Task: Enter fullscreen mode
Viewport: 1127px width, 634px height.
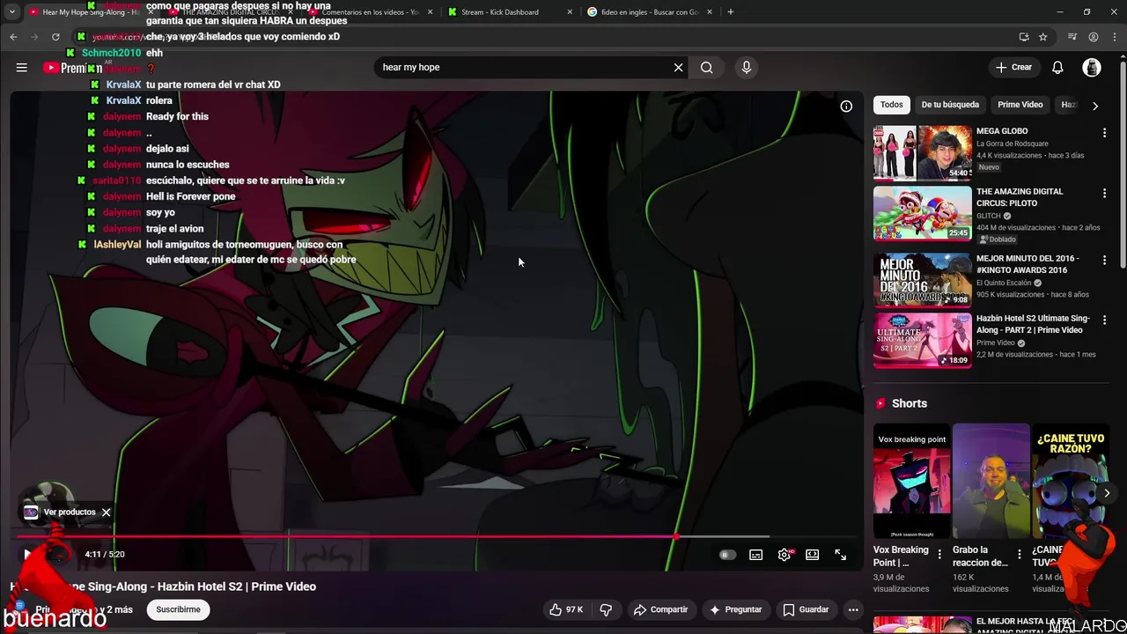Action: pyautogui.click(x=841, y=555)
